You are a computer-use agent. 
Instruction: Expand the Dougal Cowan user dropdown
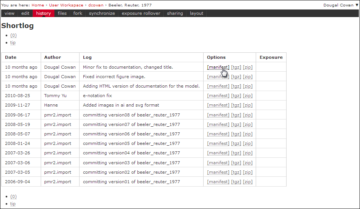point(341,5)
